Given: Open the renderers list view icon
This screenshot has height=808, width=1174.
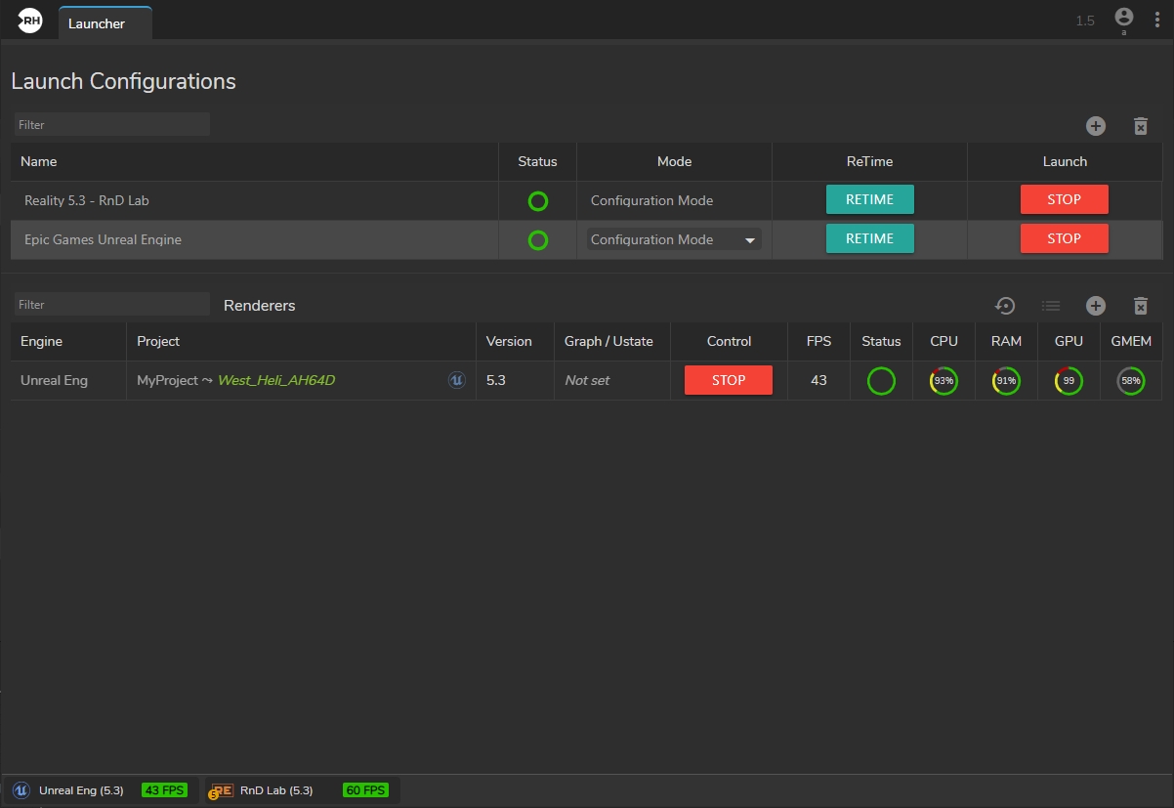Looking at the screenshot, I should pos(1051,306).
